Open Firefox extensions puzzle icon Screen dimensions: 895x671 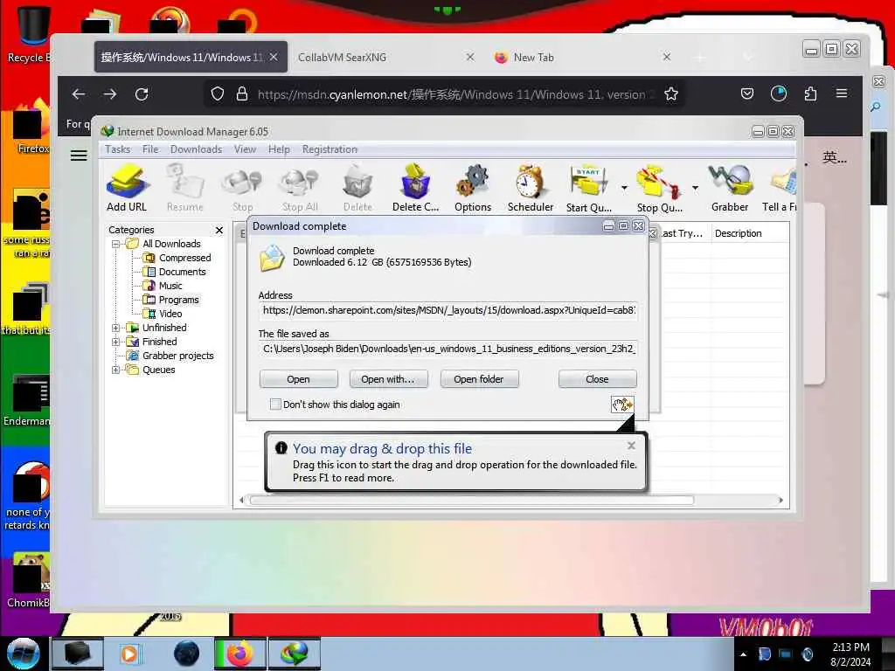tap(810, 93)
